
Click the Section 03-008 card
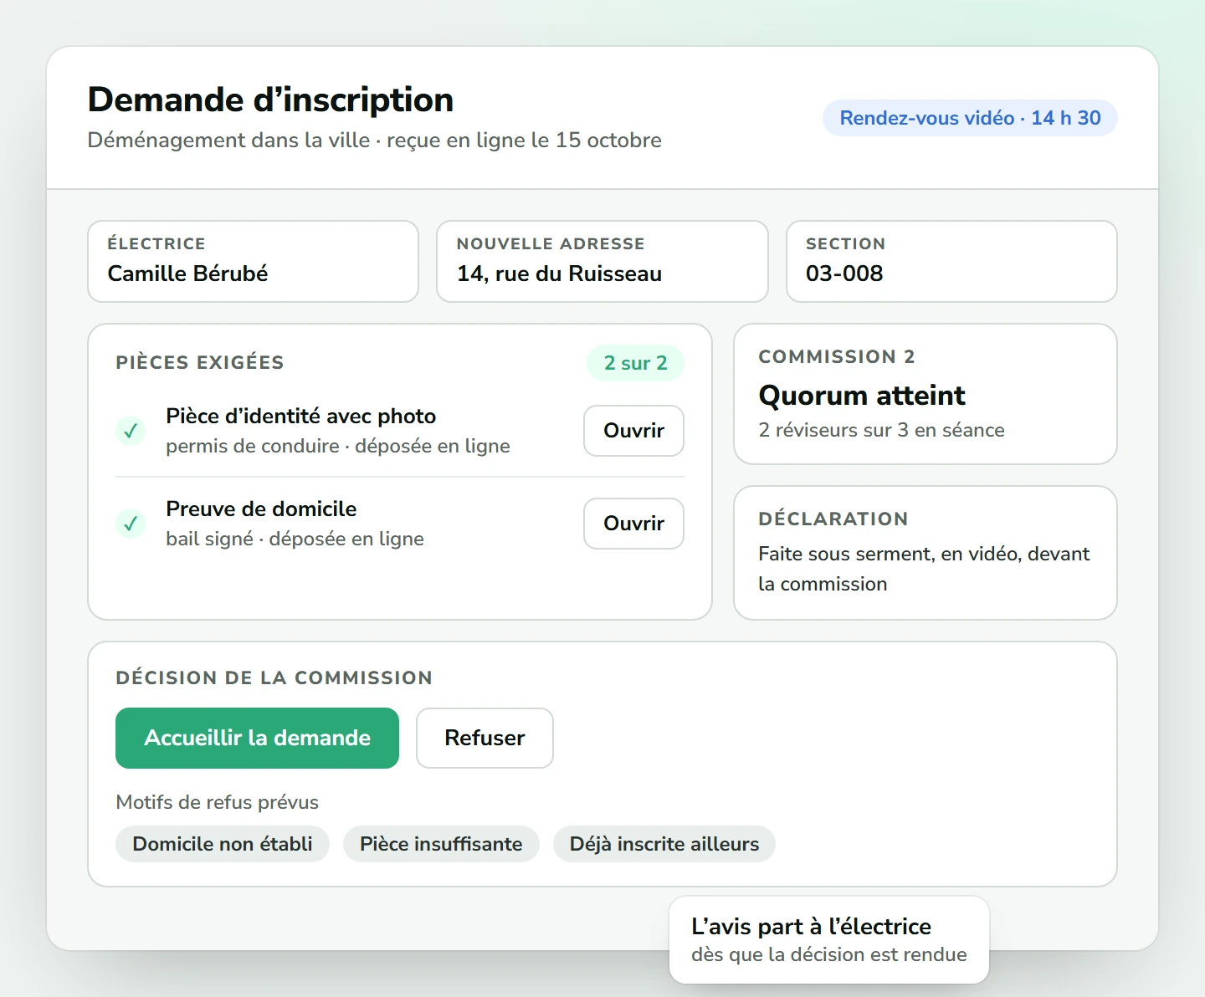coord(951,261)
